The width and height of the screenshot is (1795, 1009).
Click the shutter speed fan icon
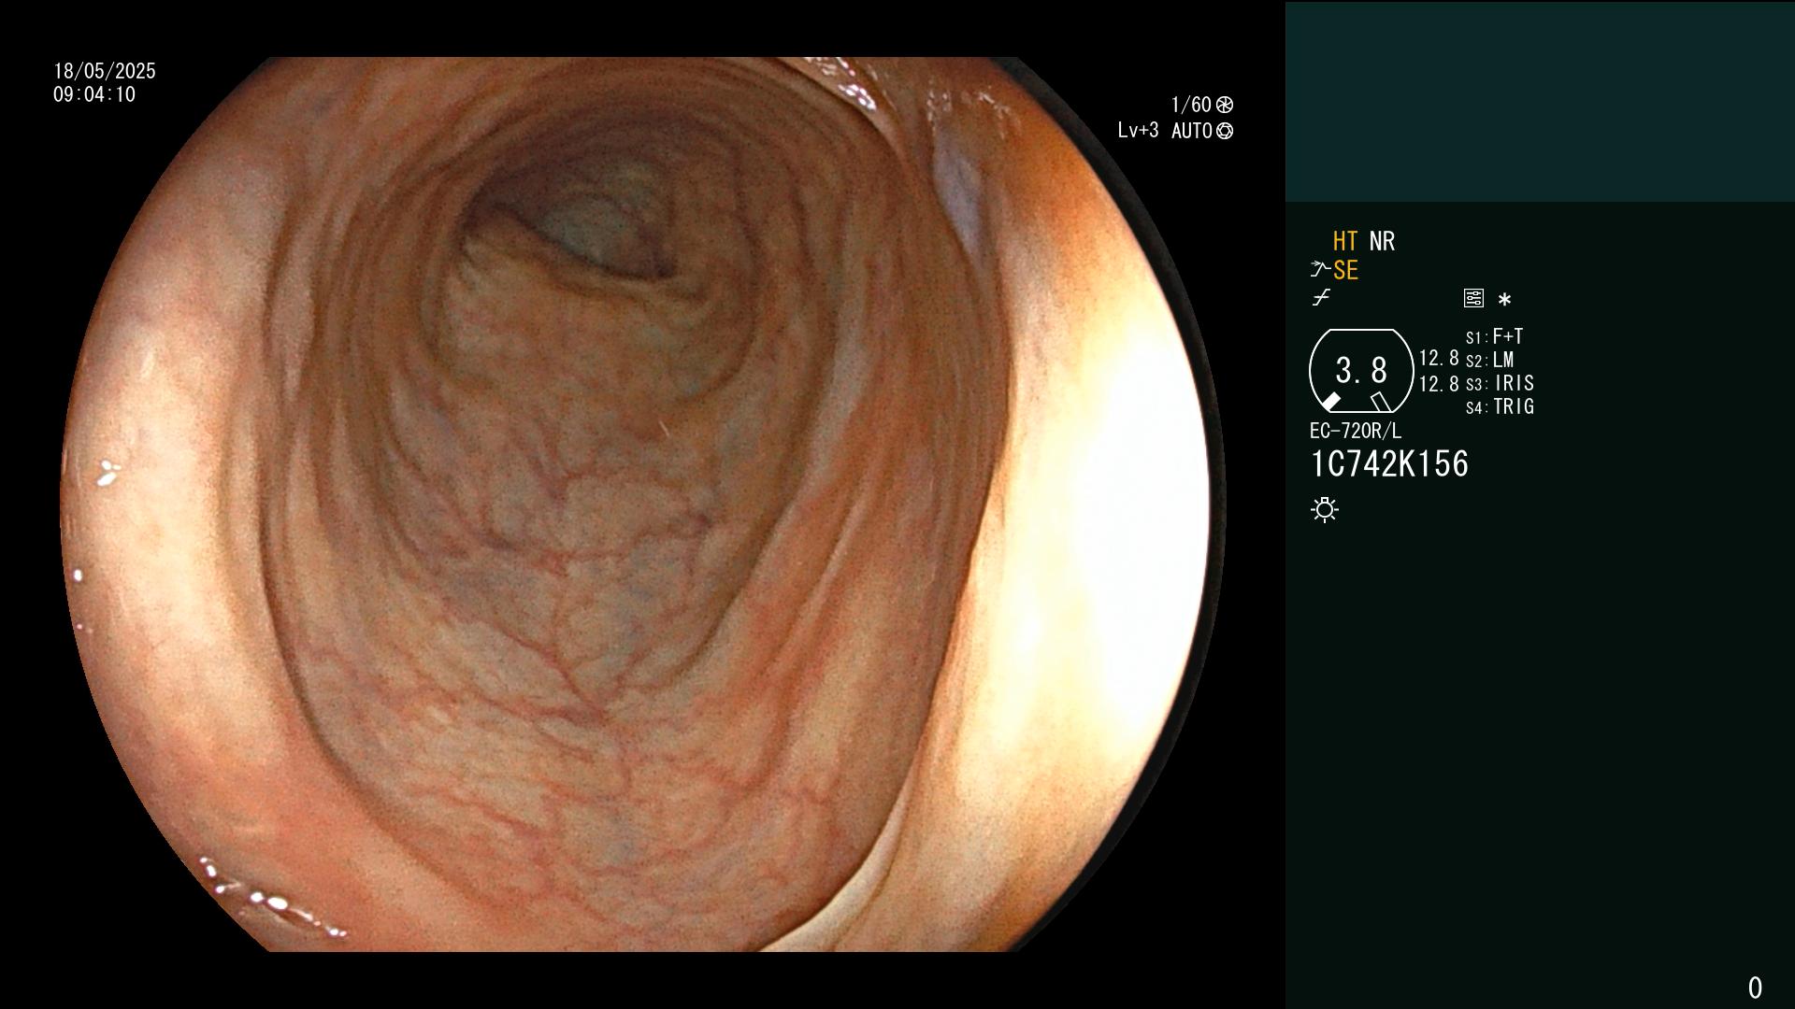1224,105
